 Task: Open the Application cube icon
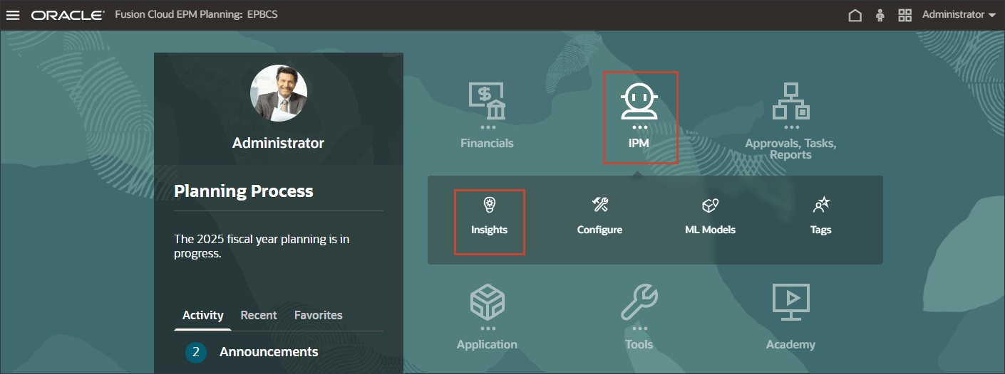tap(487, 301)
